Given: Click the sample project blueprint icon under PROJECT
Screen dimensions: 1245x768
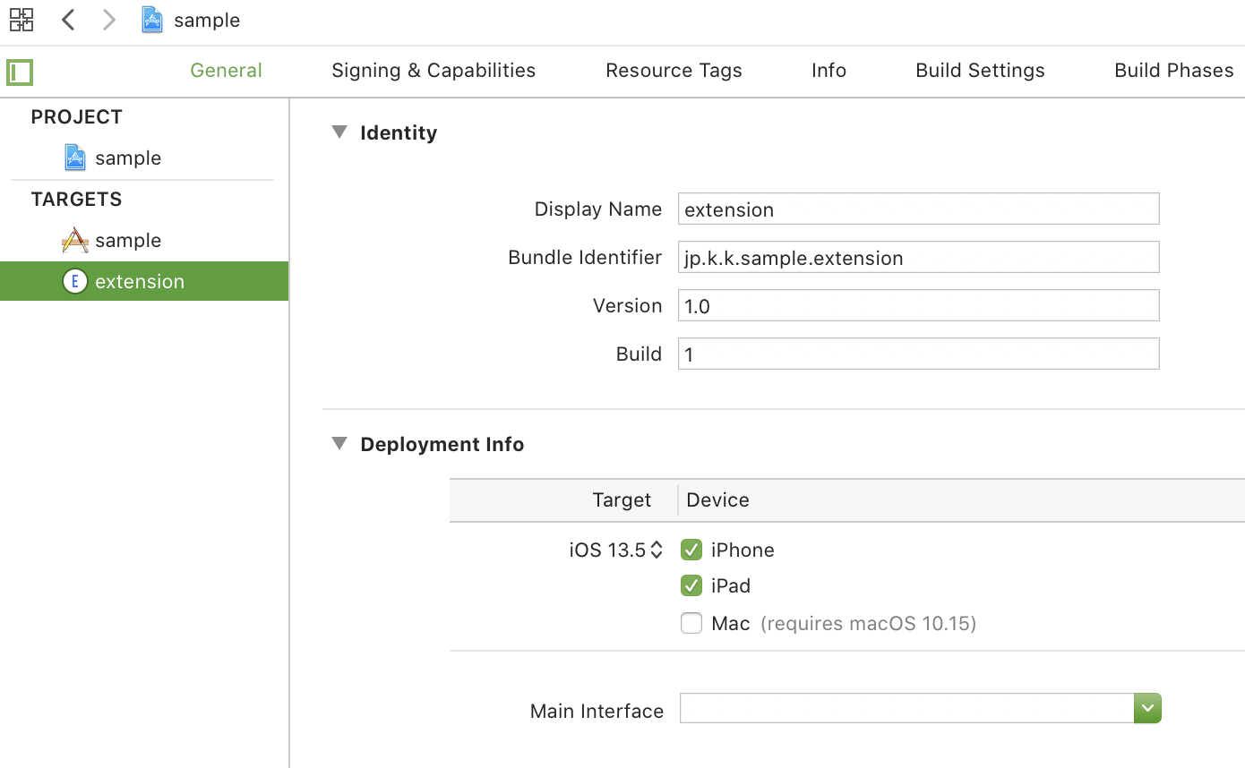Looking at the screenshot, I should [75, 158].
